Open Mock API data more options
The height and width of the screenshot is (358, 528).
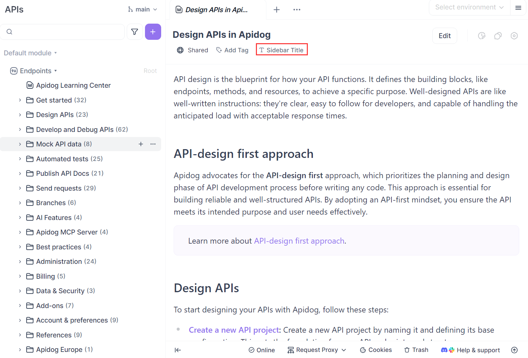point(153,144)
